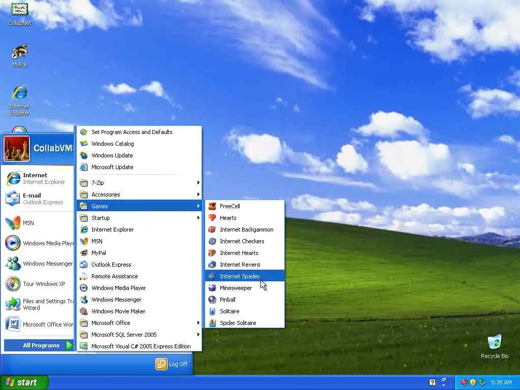The width and height of the screenshot is (520, 390).
Task: Click the Windows Movie Maker icon
Action: point(84,311)
